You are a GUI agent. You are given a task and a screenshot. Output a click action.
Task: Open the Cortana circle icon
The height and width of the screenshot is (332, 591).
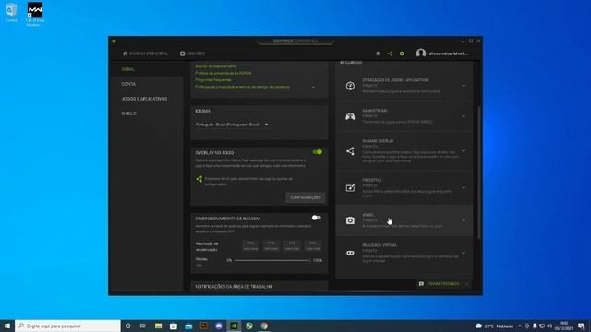128,326
